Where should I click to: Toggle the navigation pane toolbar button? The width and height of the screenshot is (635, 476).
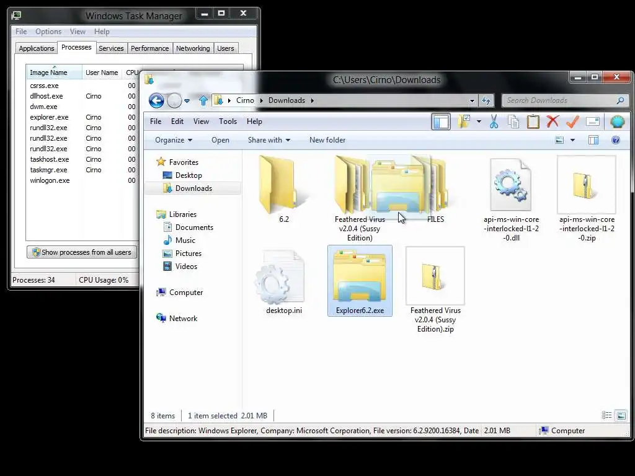click(441, 122)
